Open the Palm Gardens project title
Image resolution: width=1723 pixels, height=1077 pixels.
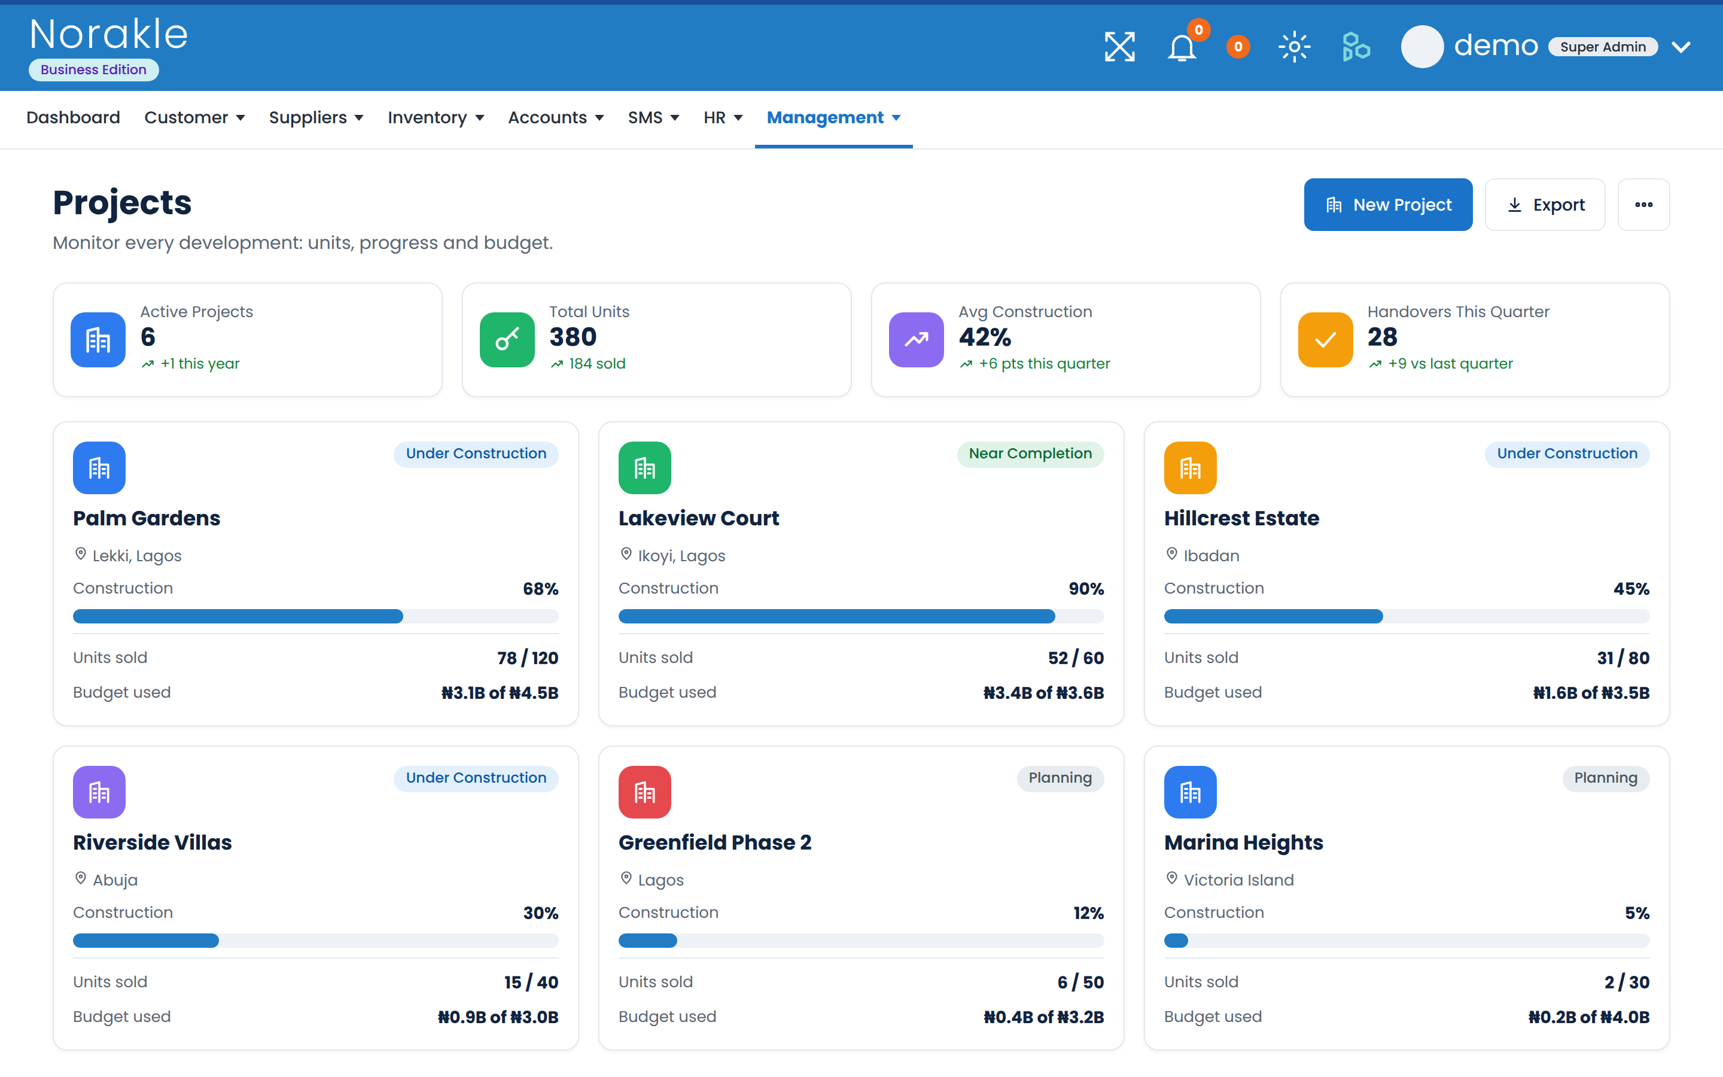(147, 518)
